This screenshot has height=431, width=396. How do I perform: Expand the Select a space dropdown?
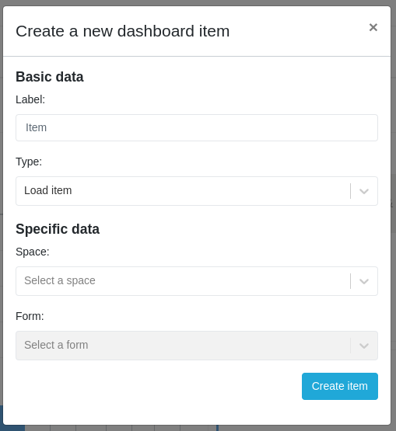coord(197,281)
